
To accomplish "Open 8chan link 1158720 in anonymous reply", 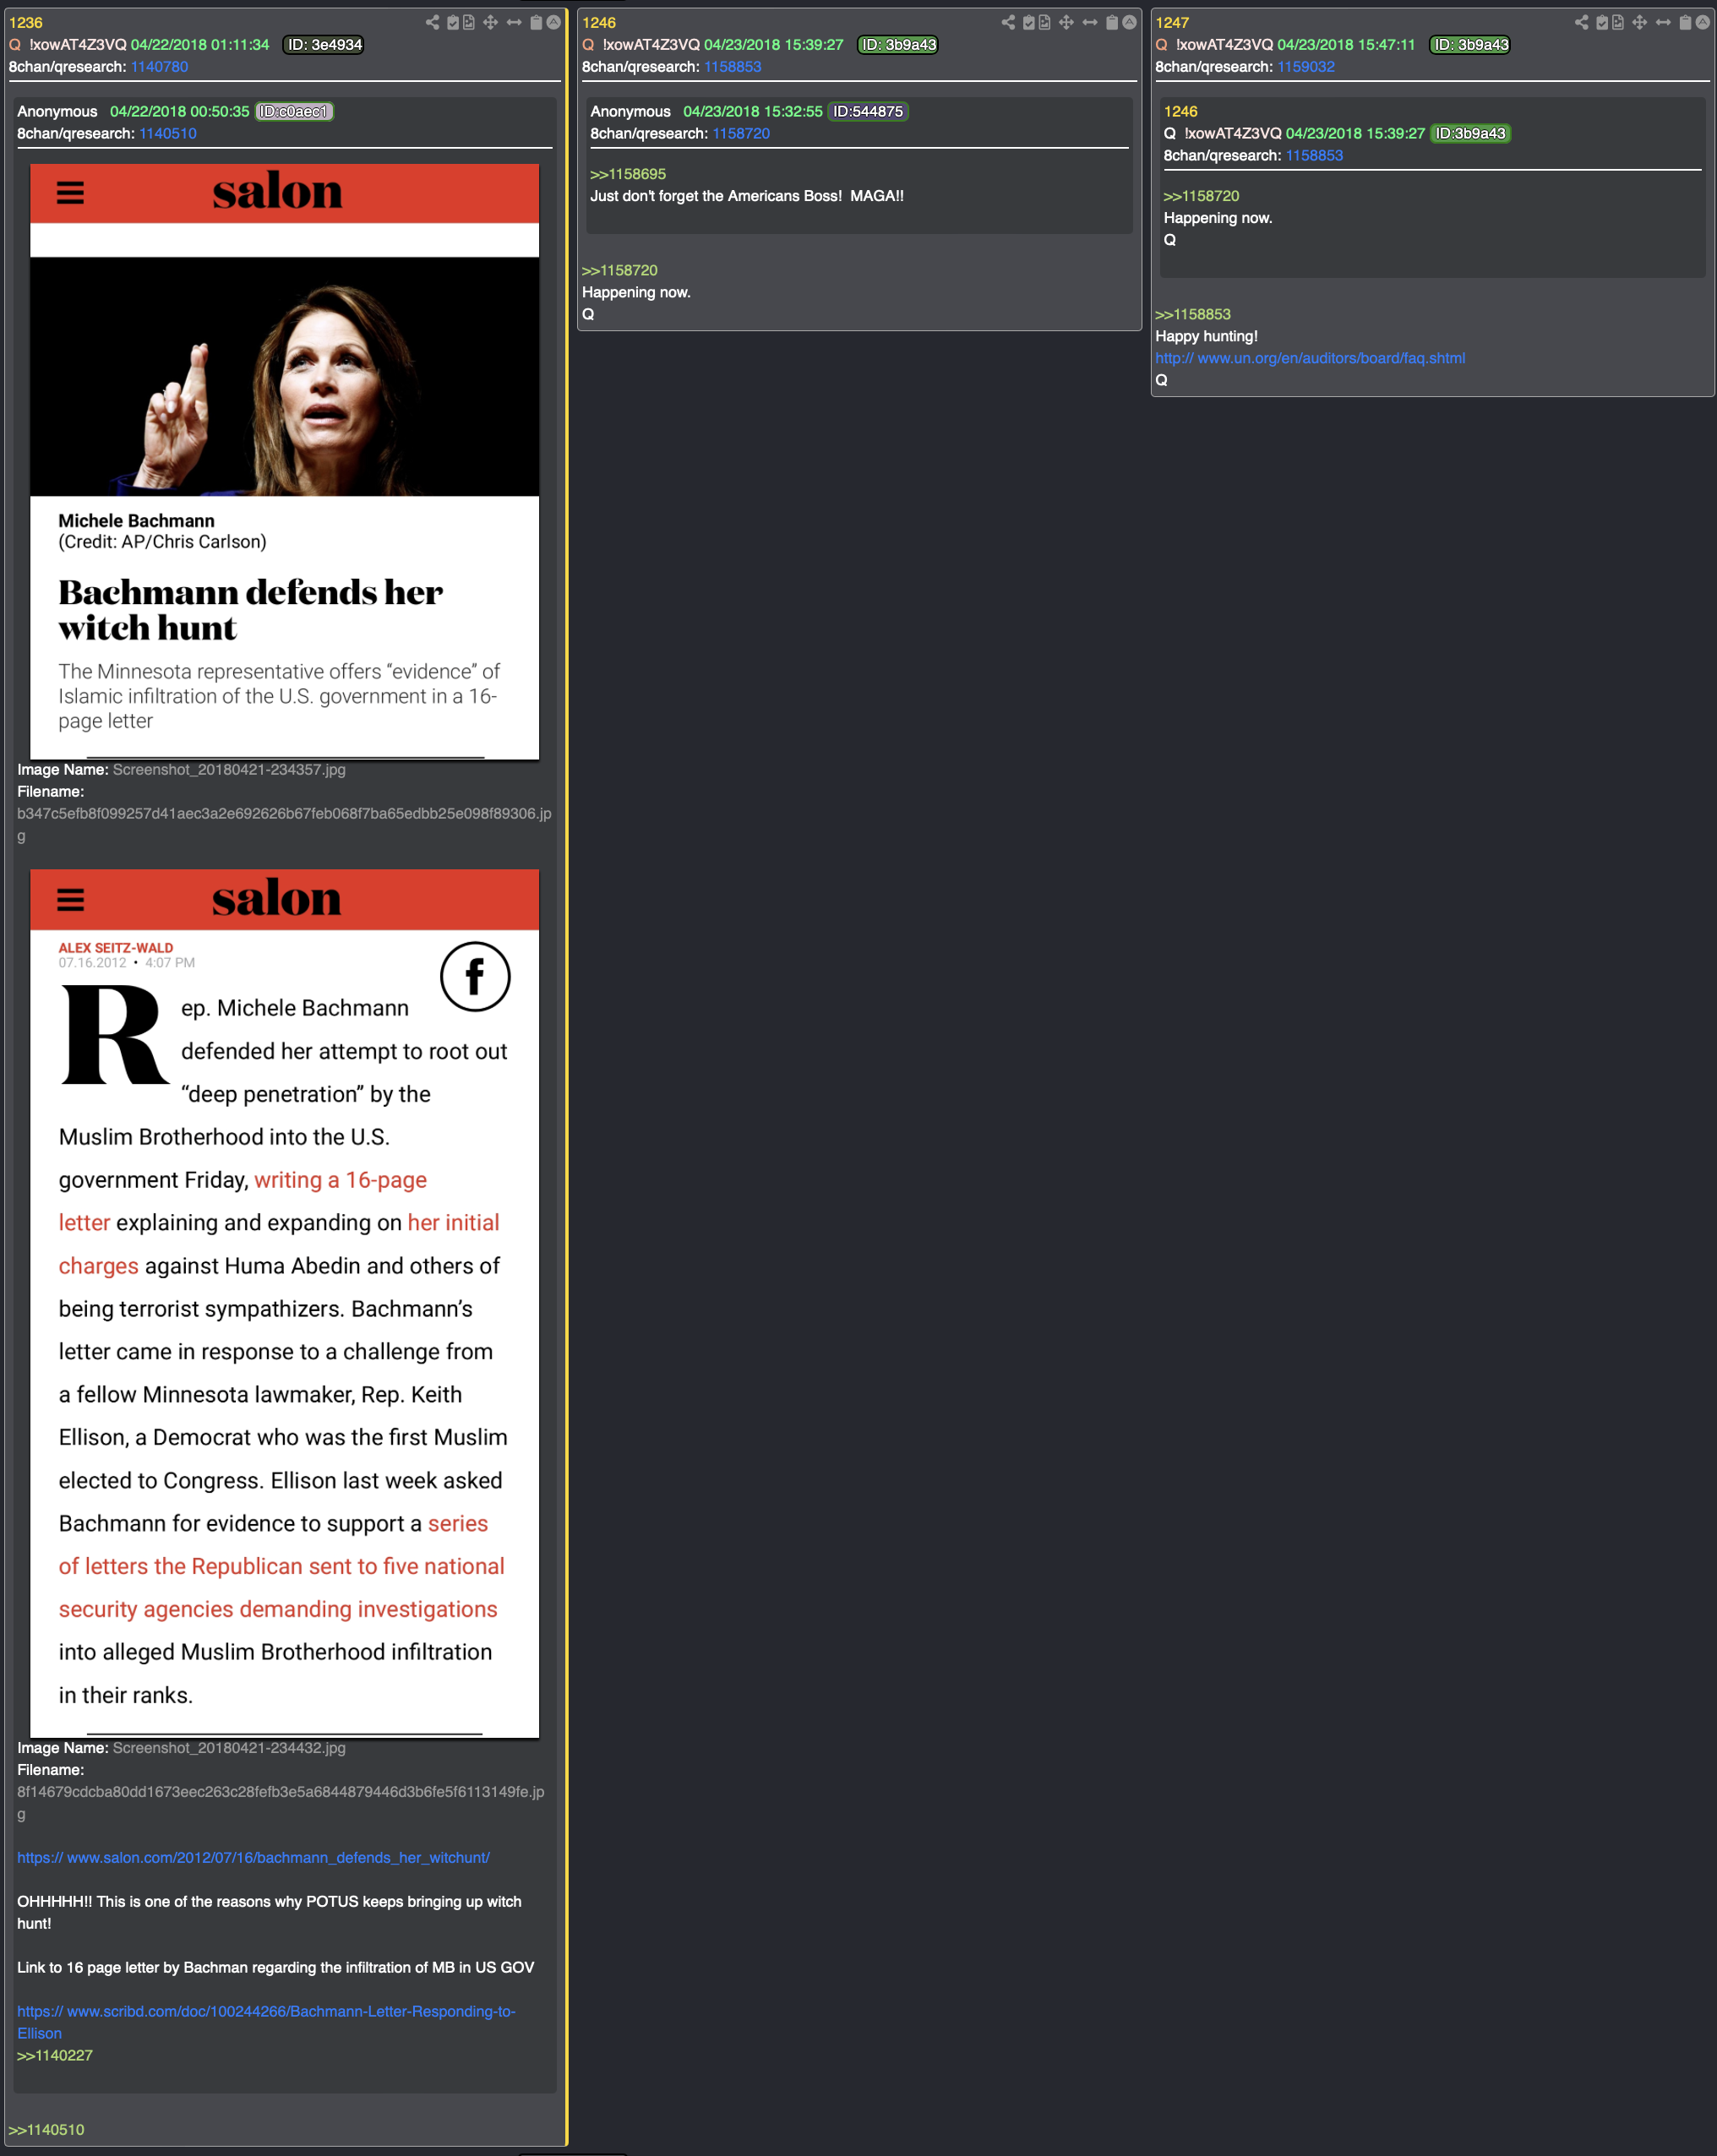I will [x=741, y=133].
